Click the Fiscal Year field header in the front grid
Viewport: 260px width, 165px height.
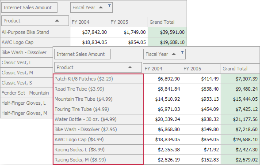point(164,54)
